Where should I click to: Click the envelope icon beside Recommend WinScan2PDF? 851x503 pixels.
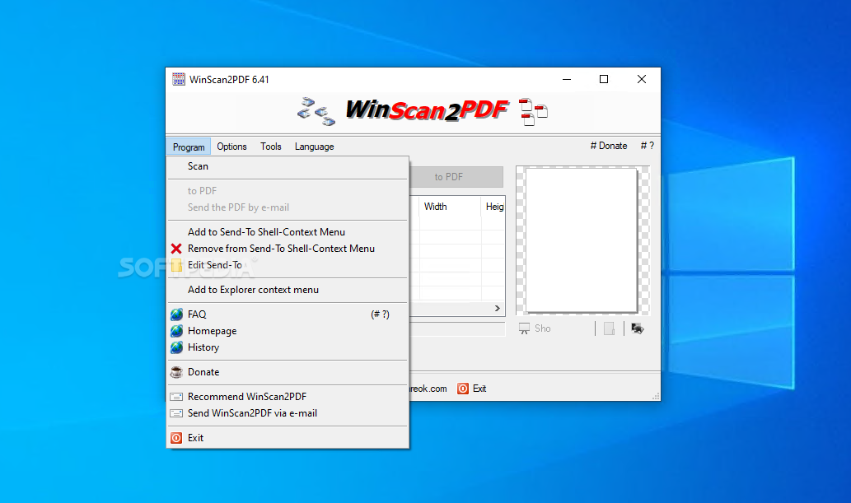176,397
